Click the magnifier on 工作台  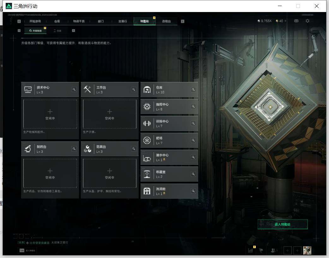(134, 90)
